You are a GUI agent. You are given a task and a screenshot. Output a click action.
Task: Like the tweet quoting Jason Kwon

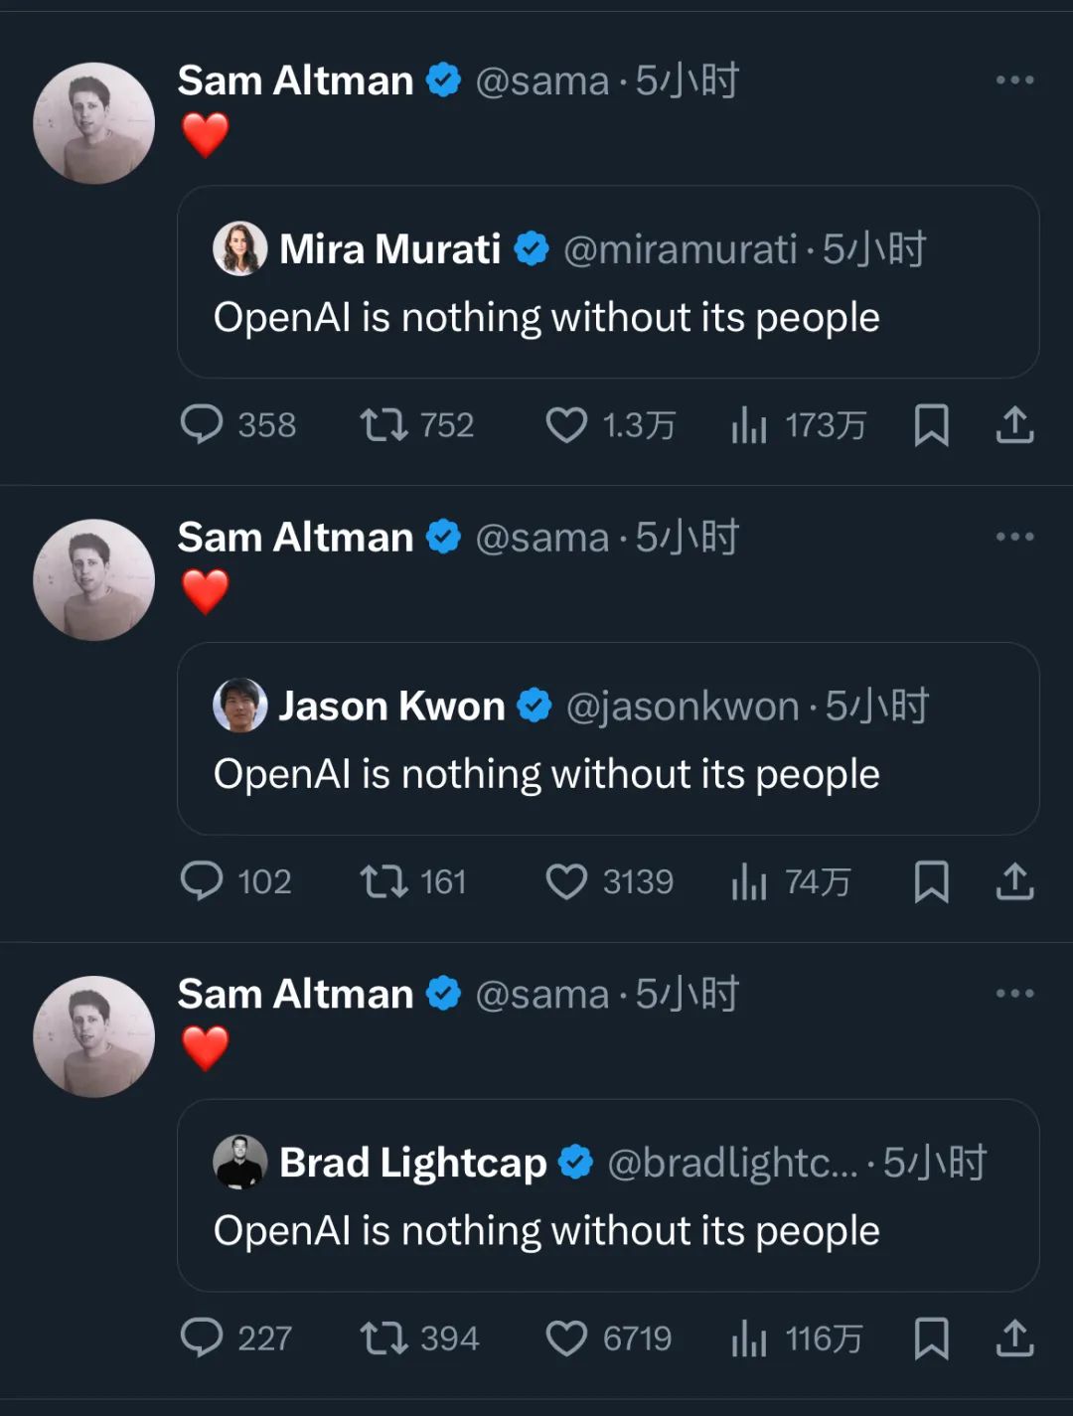(x=566, y=881)
